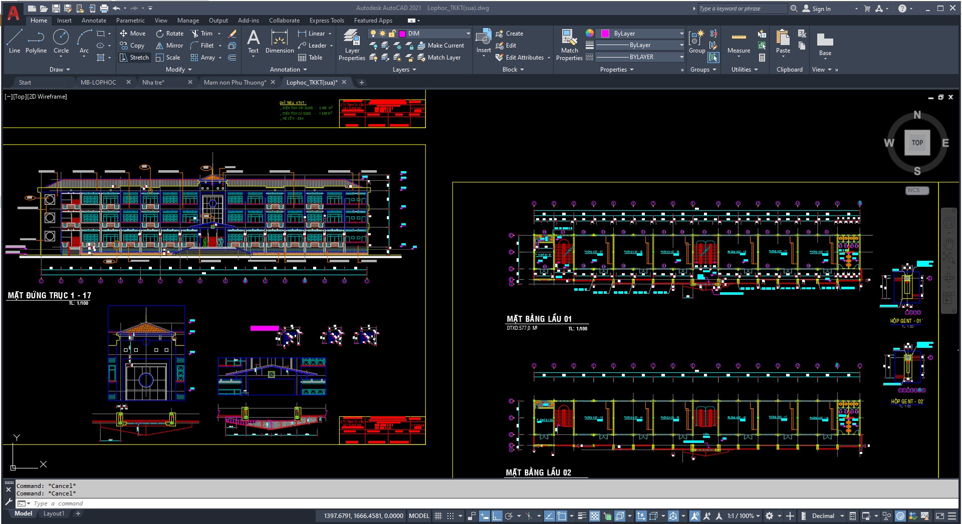The width and height of the screenshot is (962, 524).
Task: Open the ByLayer color swatch dropdown
Action: 680,33
